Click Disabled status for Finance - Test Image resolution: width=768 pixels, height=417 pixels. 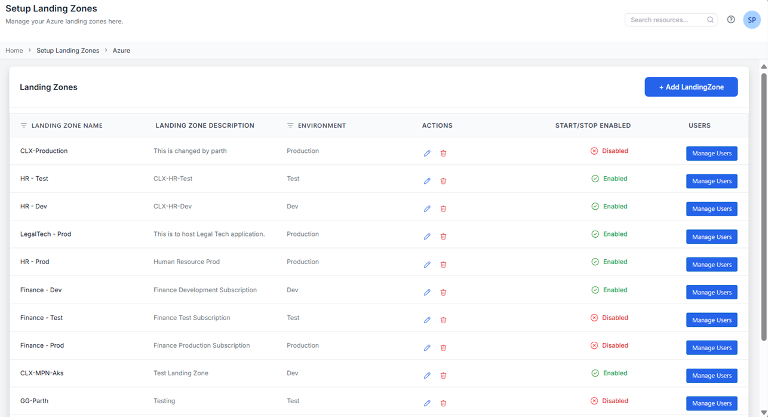609,318
